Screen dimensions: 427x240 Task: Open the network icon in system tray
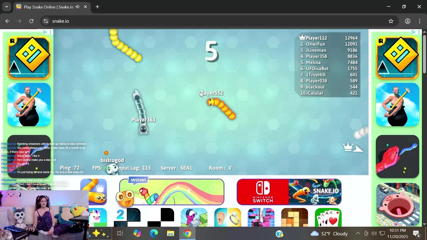tap(382, 234)
